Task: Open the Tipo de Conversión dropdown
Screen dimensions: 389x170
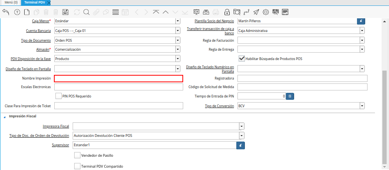Action: coord(362,106)
